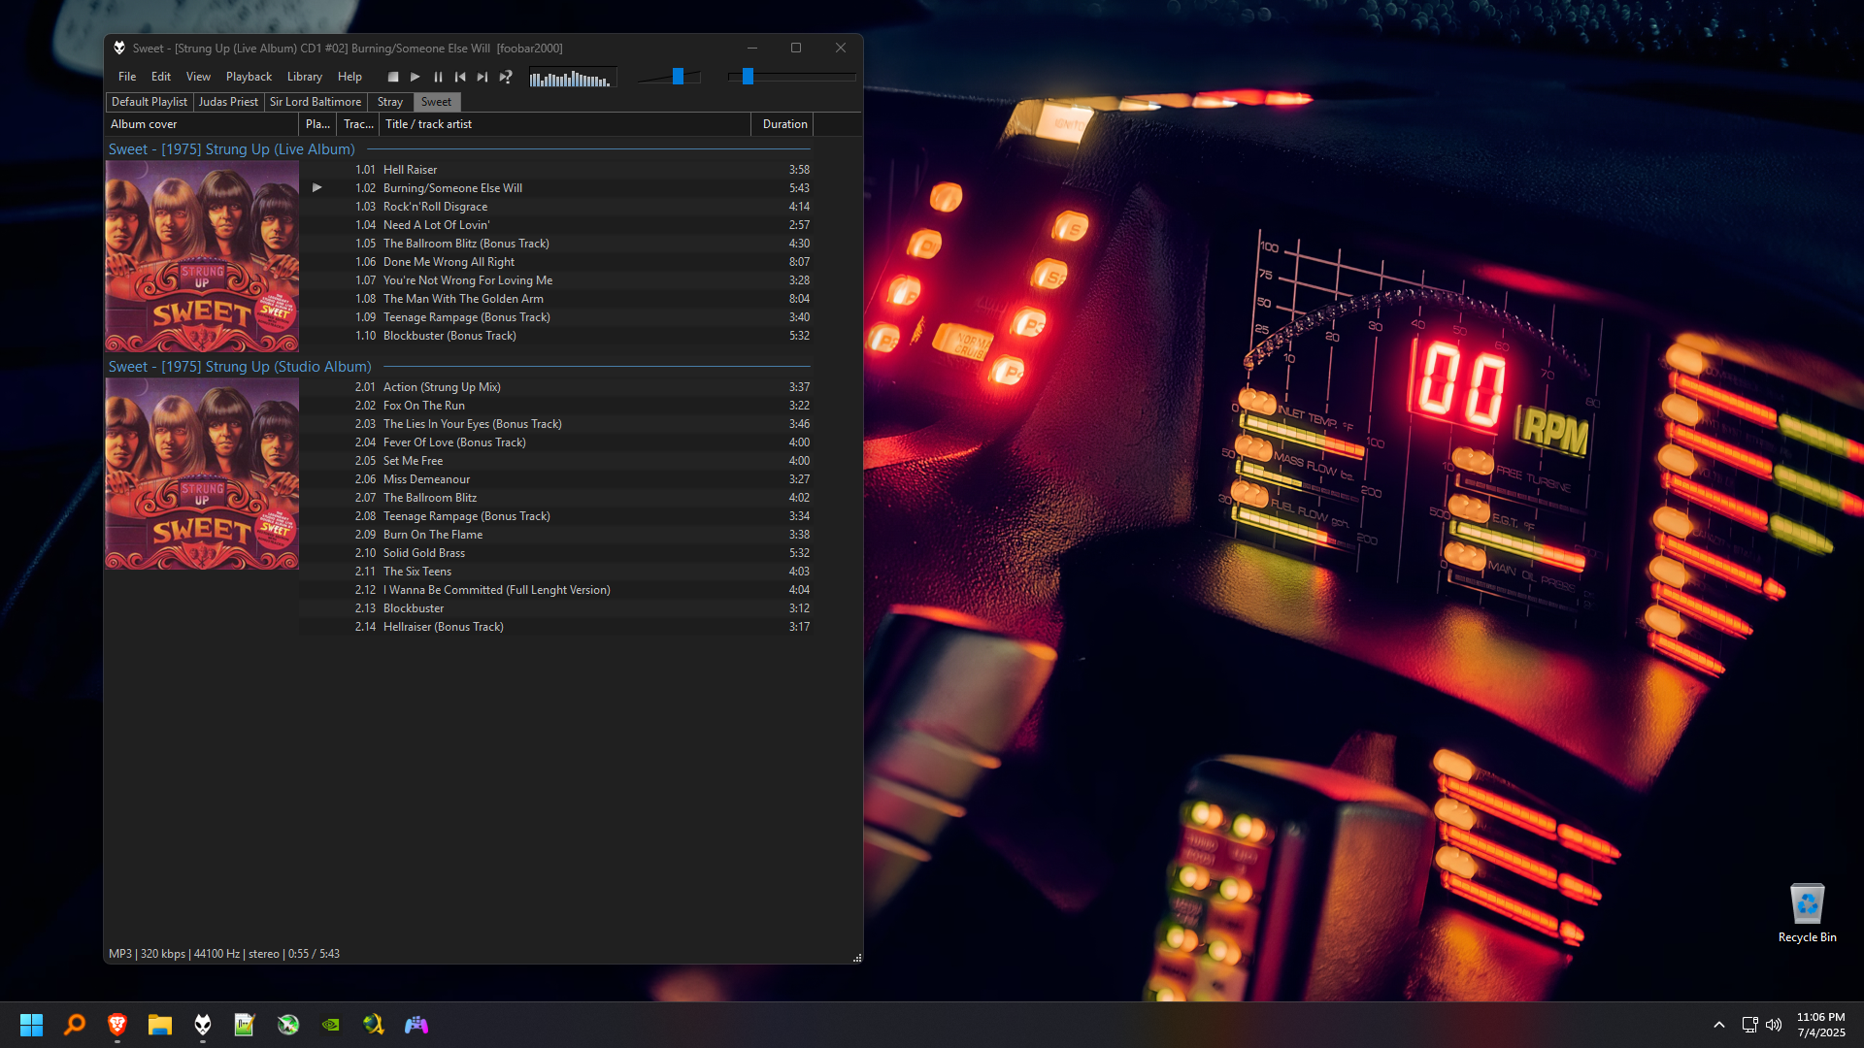1864x1048 pixels.
Task: Skip to next track
Action: click(483, 77)
